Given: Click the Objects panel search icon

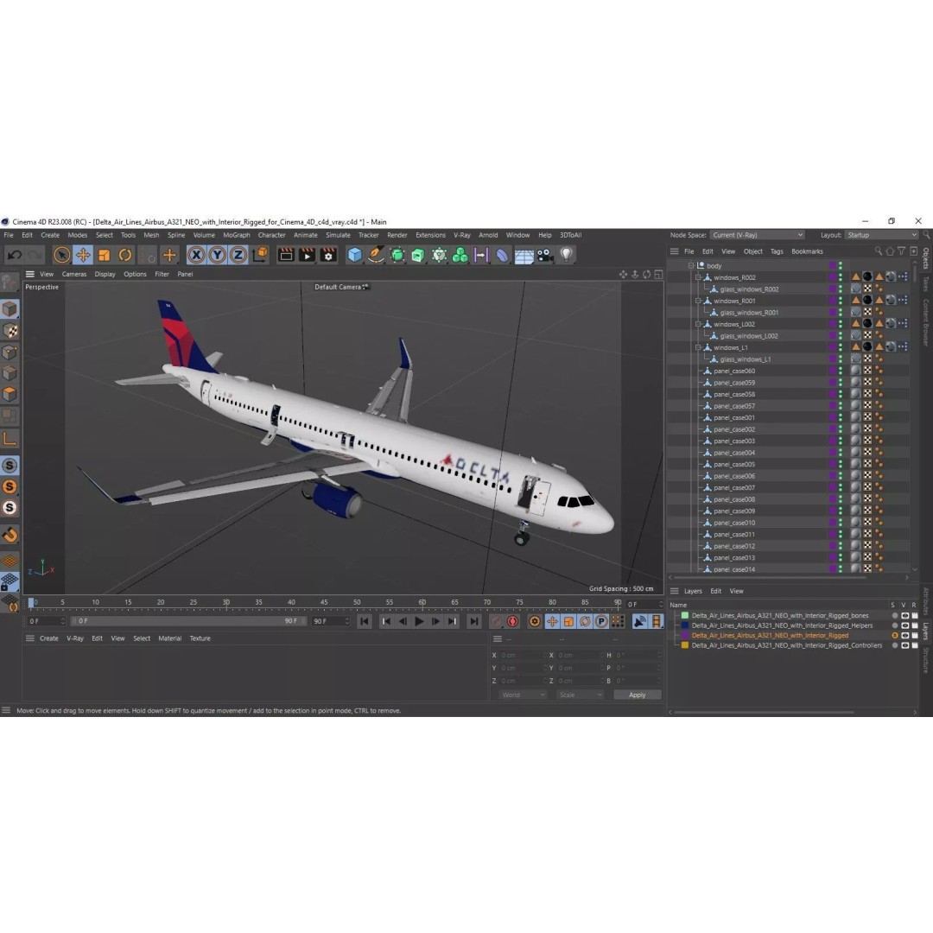Looking at the screenshot, I should click(x=879, y=251).
